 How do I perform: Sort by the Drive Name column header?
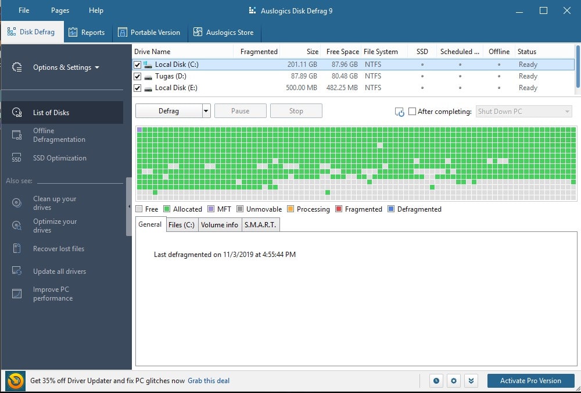click(x=182, y=52)
